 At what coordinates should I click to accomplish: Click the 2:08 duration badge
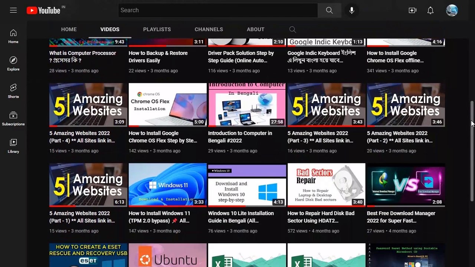point(437,202)
